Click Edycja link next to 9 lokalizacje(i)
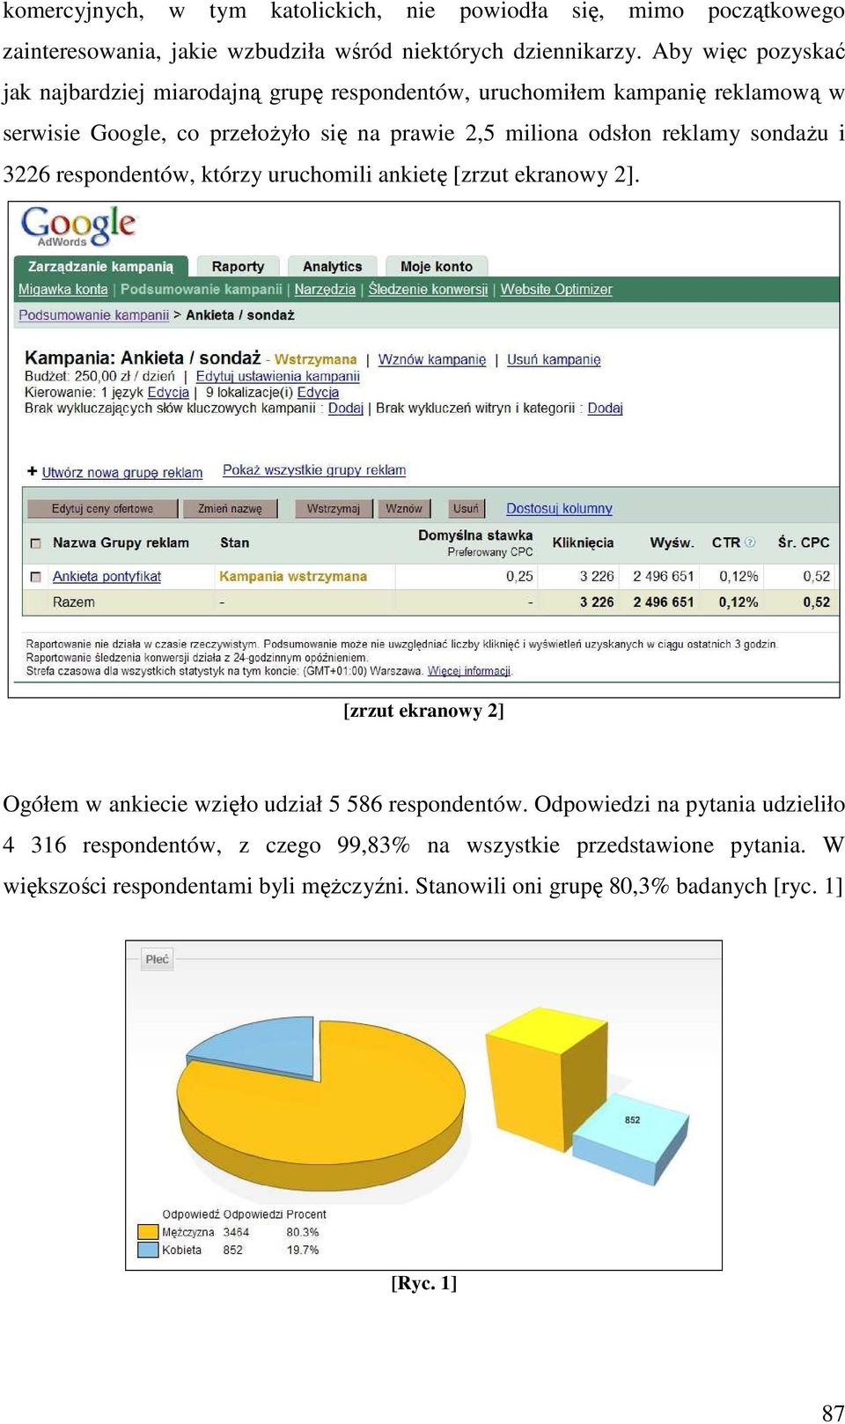This screenshot has height=1424, width=845. (x=318, y=392)
